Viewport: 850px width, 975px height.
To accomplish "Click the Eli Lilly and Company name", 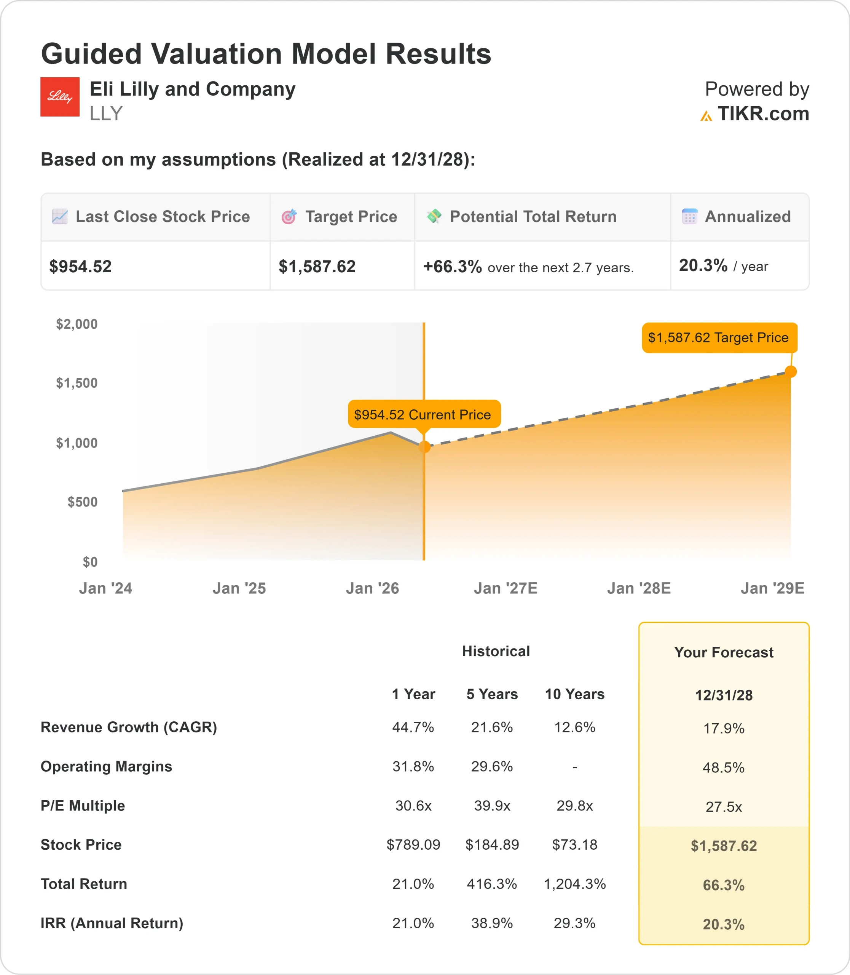I will (x=192, y=89).
